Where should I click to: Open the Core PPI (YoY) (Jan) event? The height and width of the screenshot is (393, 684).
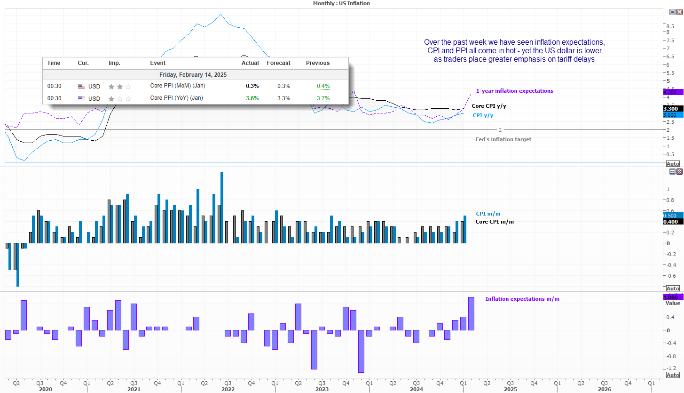[x=177, y=98]
